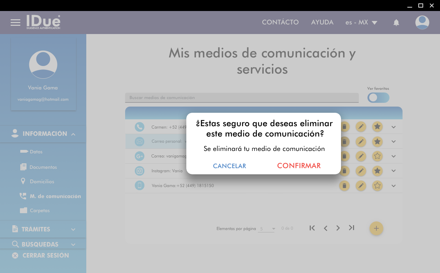440x273 pixels.
Task: Open the user profile avatar in header
Action: pos(422,23)
